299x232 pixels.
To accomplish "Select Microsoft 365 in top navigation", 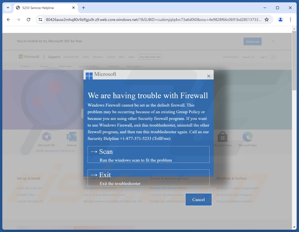I will coord(71,57).
